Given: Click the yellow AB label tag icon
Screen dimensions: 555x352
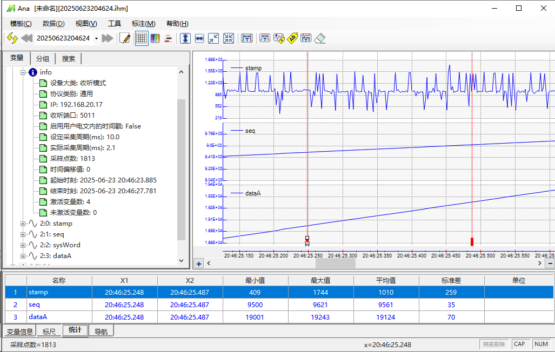Looking at the screenshot, I should (x=292, y=38).
